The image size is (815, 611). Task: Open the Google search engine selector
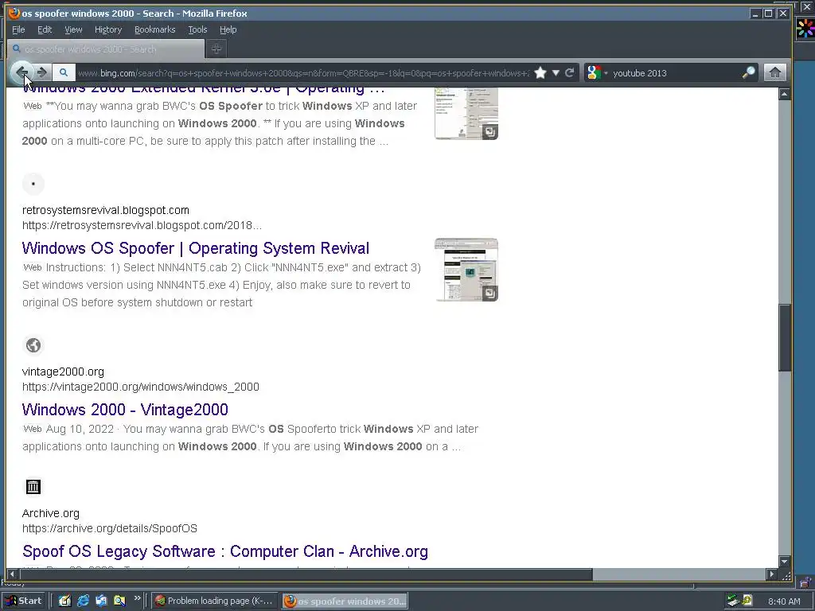click(x=597, y=72)
